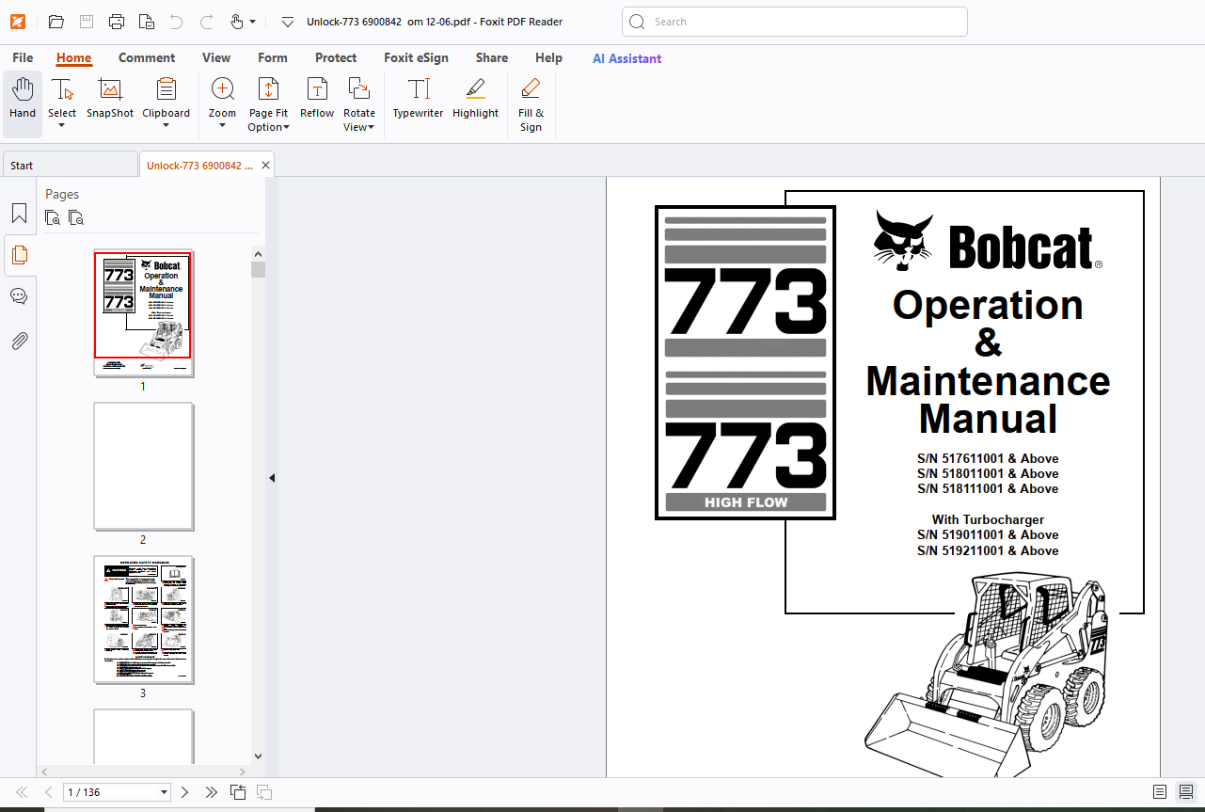Click the Redo arrow in title bar
This screenshot has height=812, width=1205.
(x=207, y=21)
